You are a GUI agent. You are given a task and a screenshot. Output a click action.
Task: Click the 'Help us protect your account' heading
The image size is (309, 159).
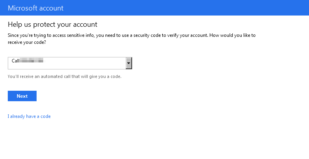(53, 25)
